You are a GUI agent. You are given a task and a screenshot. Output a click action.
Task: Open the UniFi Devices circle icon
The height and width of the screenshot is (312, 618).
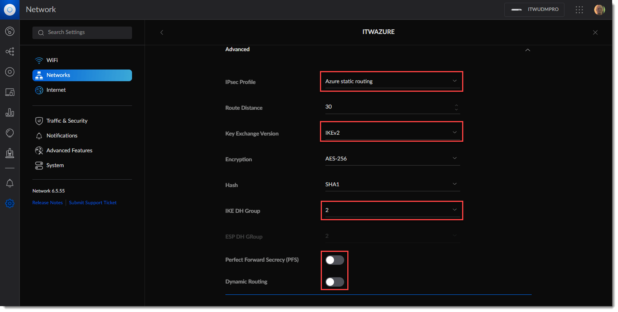10,72
